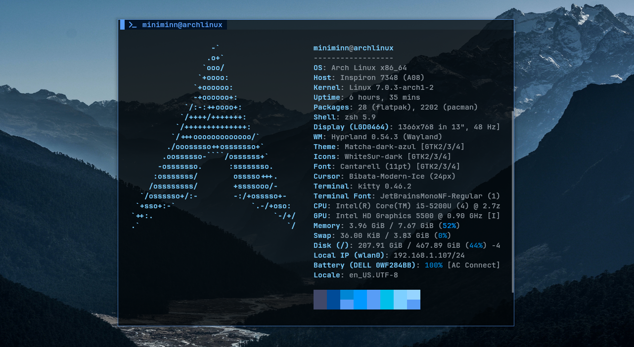Image resolution: width=634 pixels, height=347 pixels.
Task: Click the 'Memory' label
Action: tap(327, 226)
